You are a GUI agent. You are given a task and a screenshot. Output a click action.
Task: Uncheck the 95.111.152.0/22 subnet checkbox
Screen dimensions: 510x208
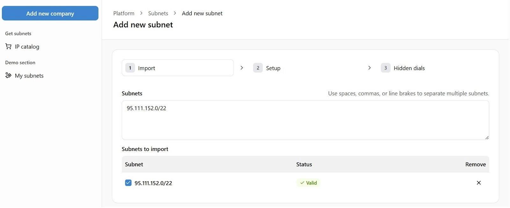(128, 183)
